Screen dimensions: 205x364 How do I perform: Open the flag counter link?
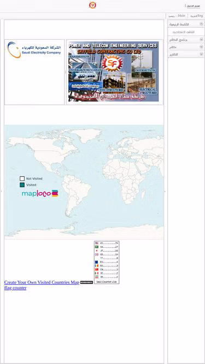(x=15, y=288)
